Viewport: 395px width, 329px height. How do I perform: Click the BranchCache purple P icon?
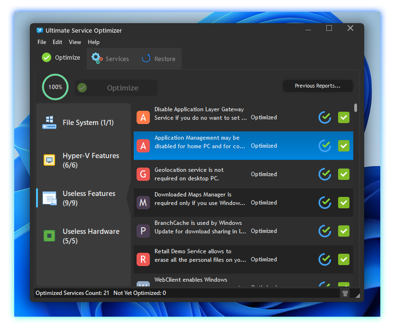(x=143, y=231)
